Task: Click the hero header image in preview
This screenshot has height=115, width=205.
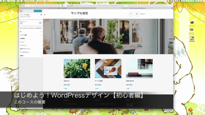Action: (108, 36)
